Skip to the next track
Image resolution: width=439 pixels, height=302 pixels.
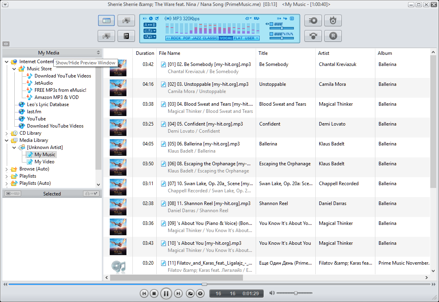click(178, 294)
